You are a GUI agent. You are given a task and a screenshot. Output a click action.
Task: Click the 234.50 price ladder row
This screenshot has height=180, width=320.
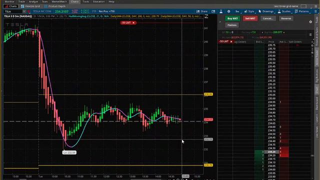click(x=271, y=134)
